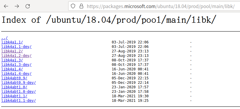240x109 pixels.
Task: Open the libk4a1.1-dev/ folder link
Action: (x=17, y=46)
